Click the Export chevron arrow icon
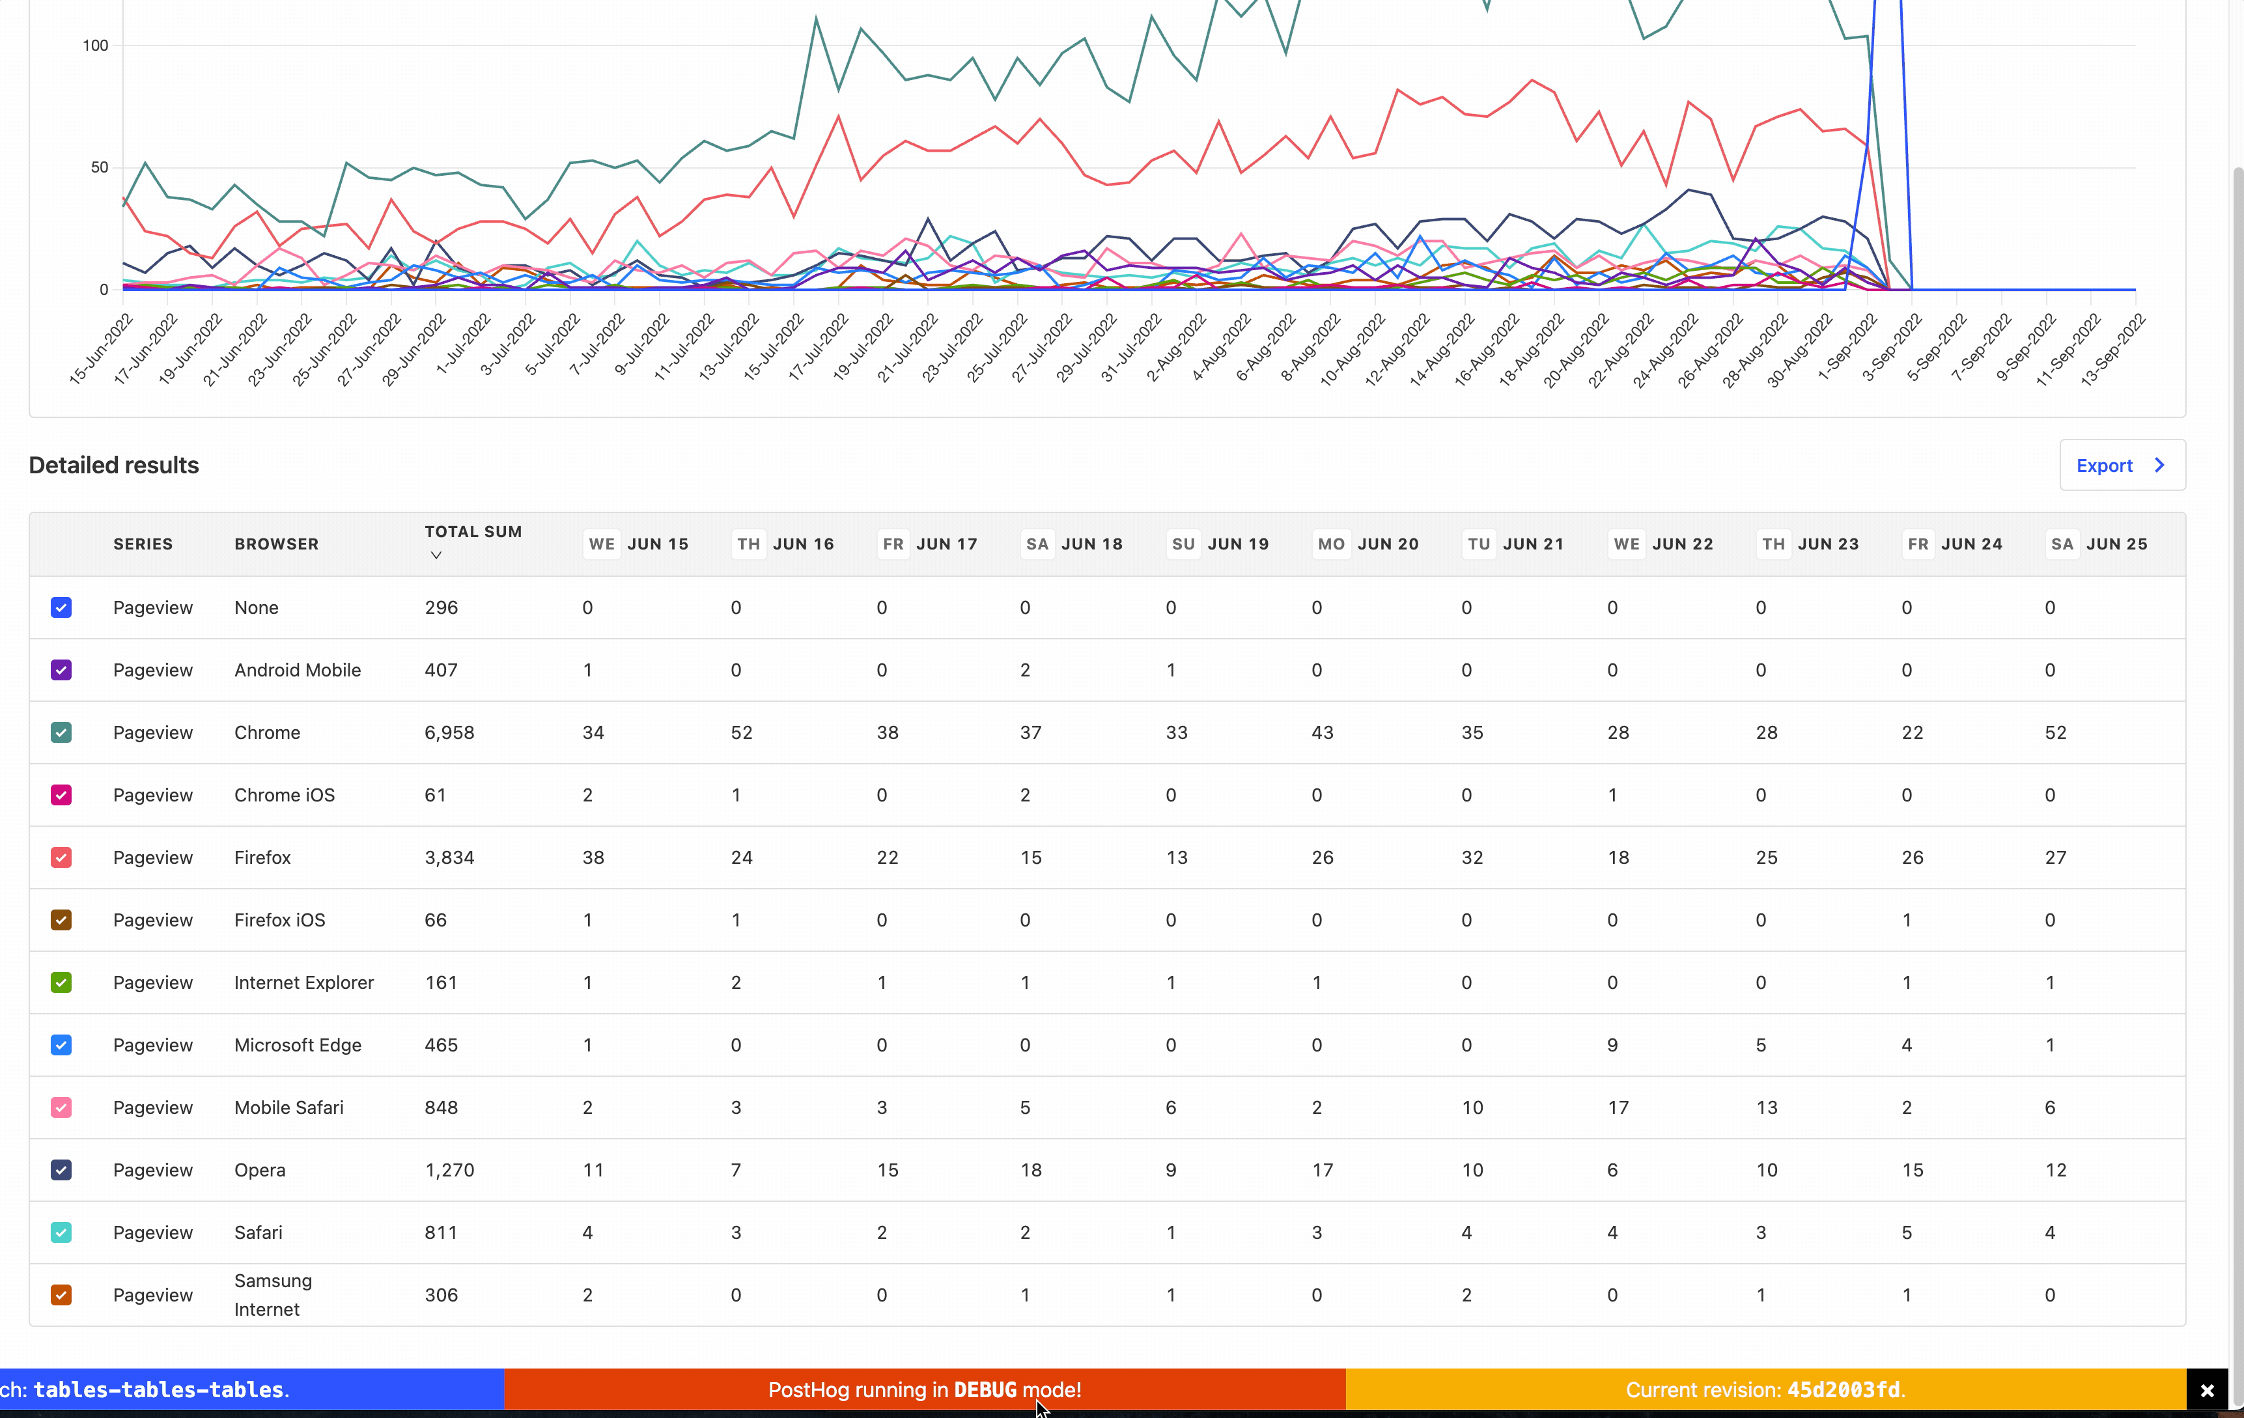This screenshot has width=2244, height=1418. (2160, 465)
